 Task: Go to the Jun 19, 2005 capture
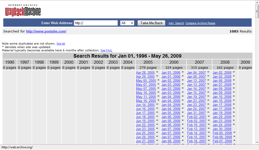pos(145,121)
